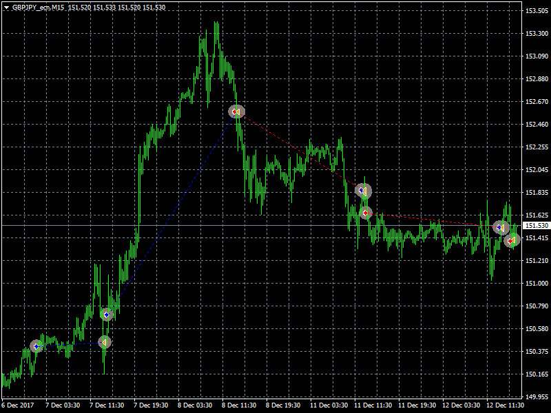Click the 11 Dec 03:30 time label

click(x=329, y=405)
